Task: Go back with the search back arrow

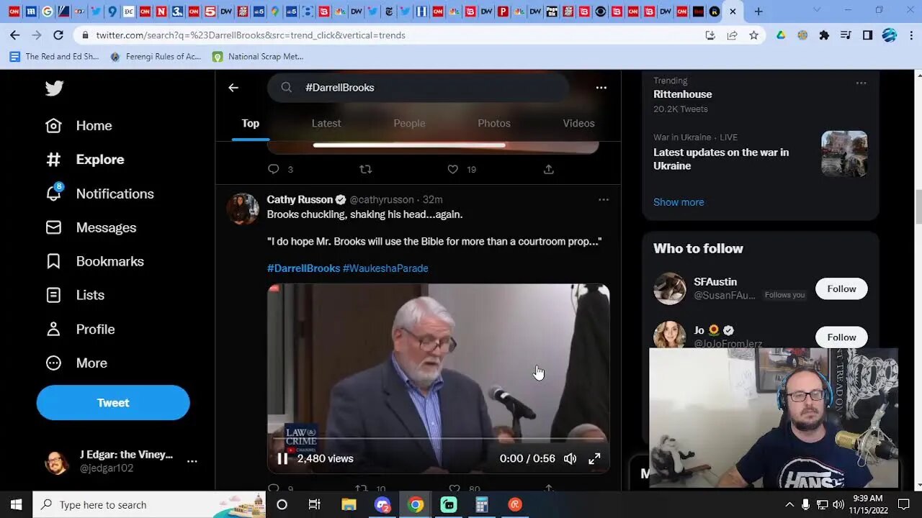Action: pyautogui.click(x=233, y=87)
